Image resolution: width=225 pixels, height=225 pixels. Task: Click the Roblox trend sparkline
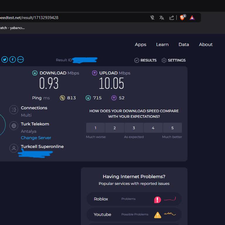coord(170,199)
